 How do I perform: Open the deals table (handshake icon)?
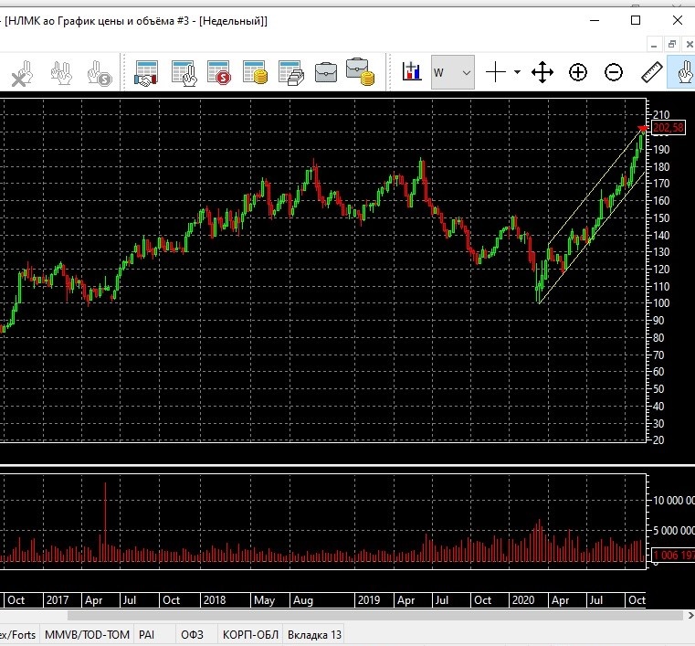tap(146, 73)
